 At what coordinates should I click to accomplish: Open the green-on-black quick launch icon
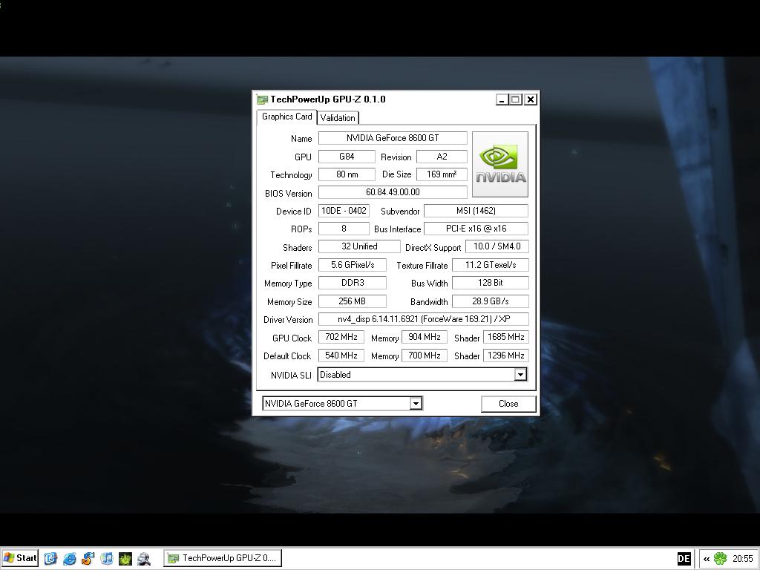[125, 558]
